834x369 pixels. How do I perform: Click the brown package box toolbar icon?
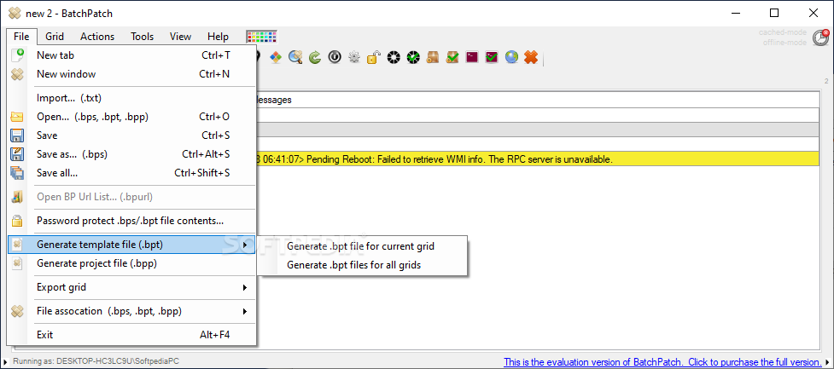(x=433, y=57)
